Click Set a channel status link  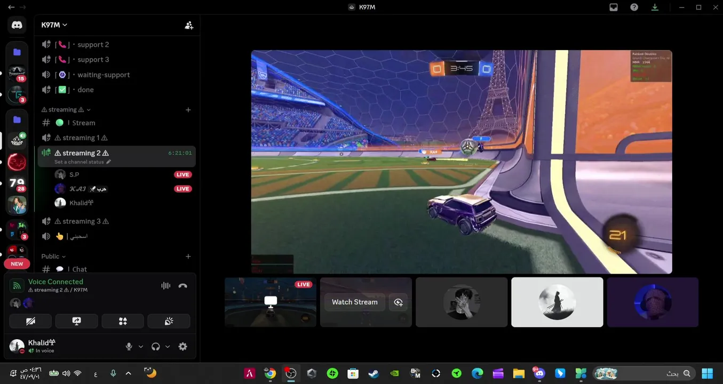pos(79,162)
